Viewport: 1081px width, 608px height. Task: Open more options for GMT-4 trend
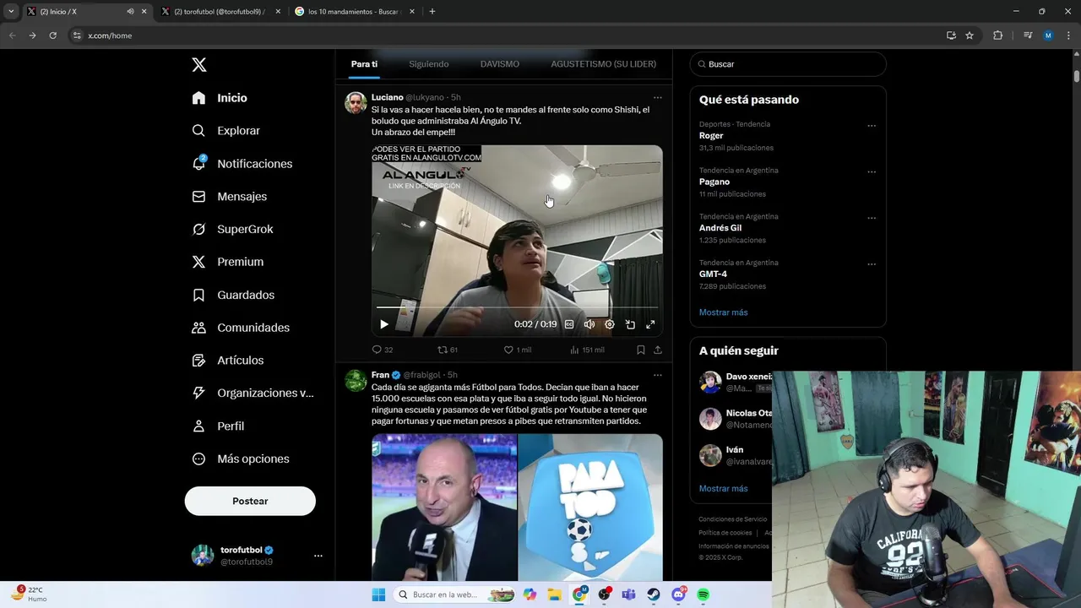[x=872, y=264]
